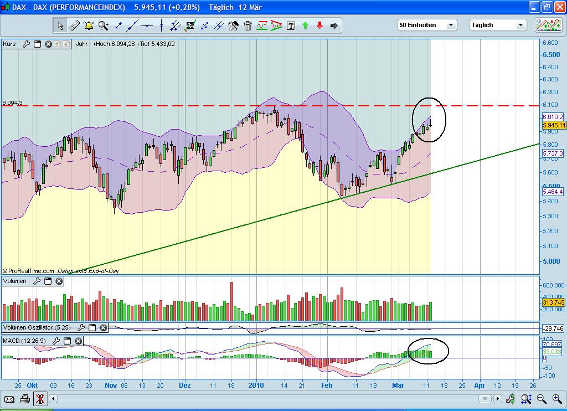The height and width of the screenshot is (411, 567).
Task: Open Volumen Oszillator wrench settings
Action: (81, 327)
